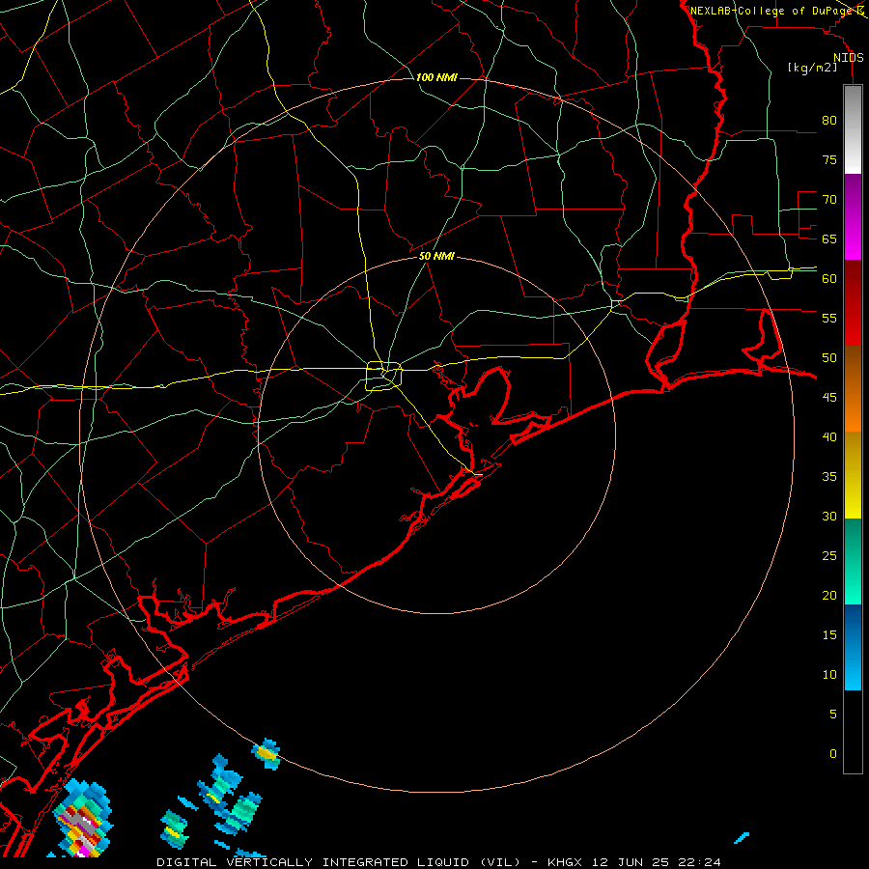Image resolution: width=869 pixels, height=869 pixels.
Task: Click the intense multicolor storm cell over the coast
Action: (x=83, y=818)
